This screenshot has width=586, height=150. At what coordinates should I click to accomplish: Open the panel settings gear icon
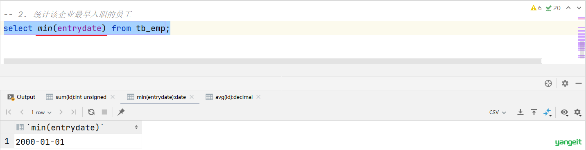(565, 83)
